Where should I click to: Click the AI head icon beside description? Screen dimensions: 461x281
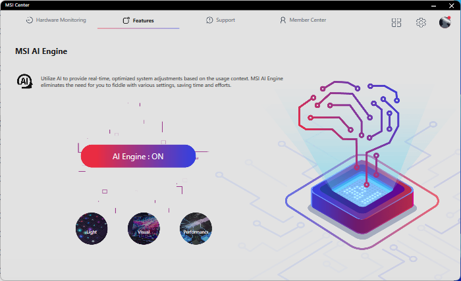[24, 82]
